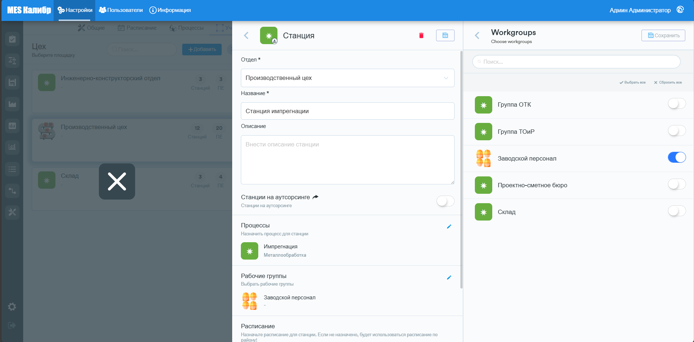
Task: Open the Пользователи menu
Action: point(121,10)
